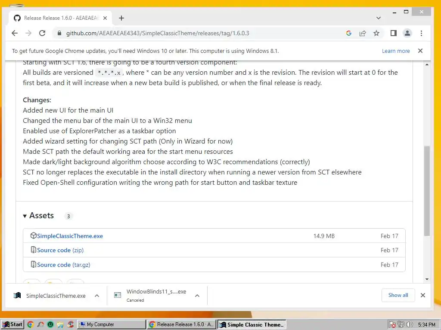Switch to Release Release 1.6.0 taskbar button
This screenshot has width=441, height=330.
pos(182,324)
